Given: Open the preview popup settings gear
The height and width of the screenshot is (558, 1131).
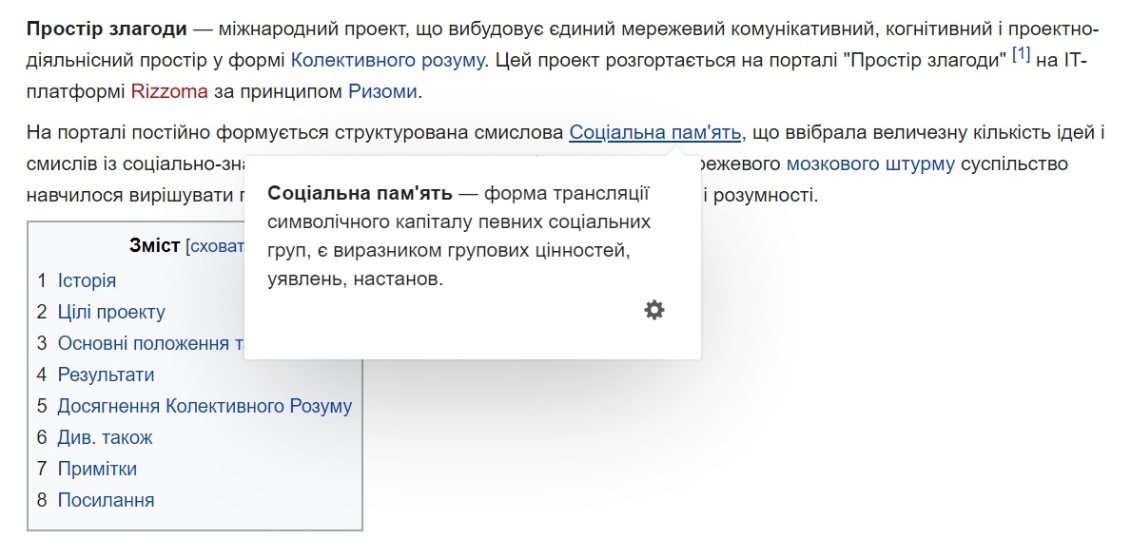Looking at the screenshot, I should pos(654,310).
